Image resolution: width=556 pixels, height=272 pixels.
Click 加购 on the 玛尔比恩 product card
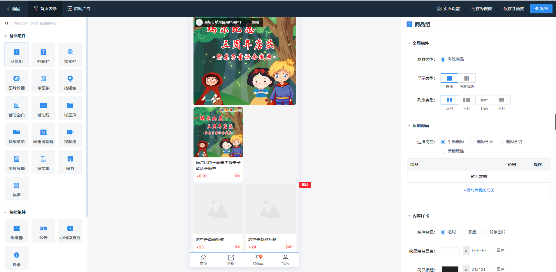click(x=237, y=176)
